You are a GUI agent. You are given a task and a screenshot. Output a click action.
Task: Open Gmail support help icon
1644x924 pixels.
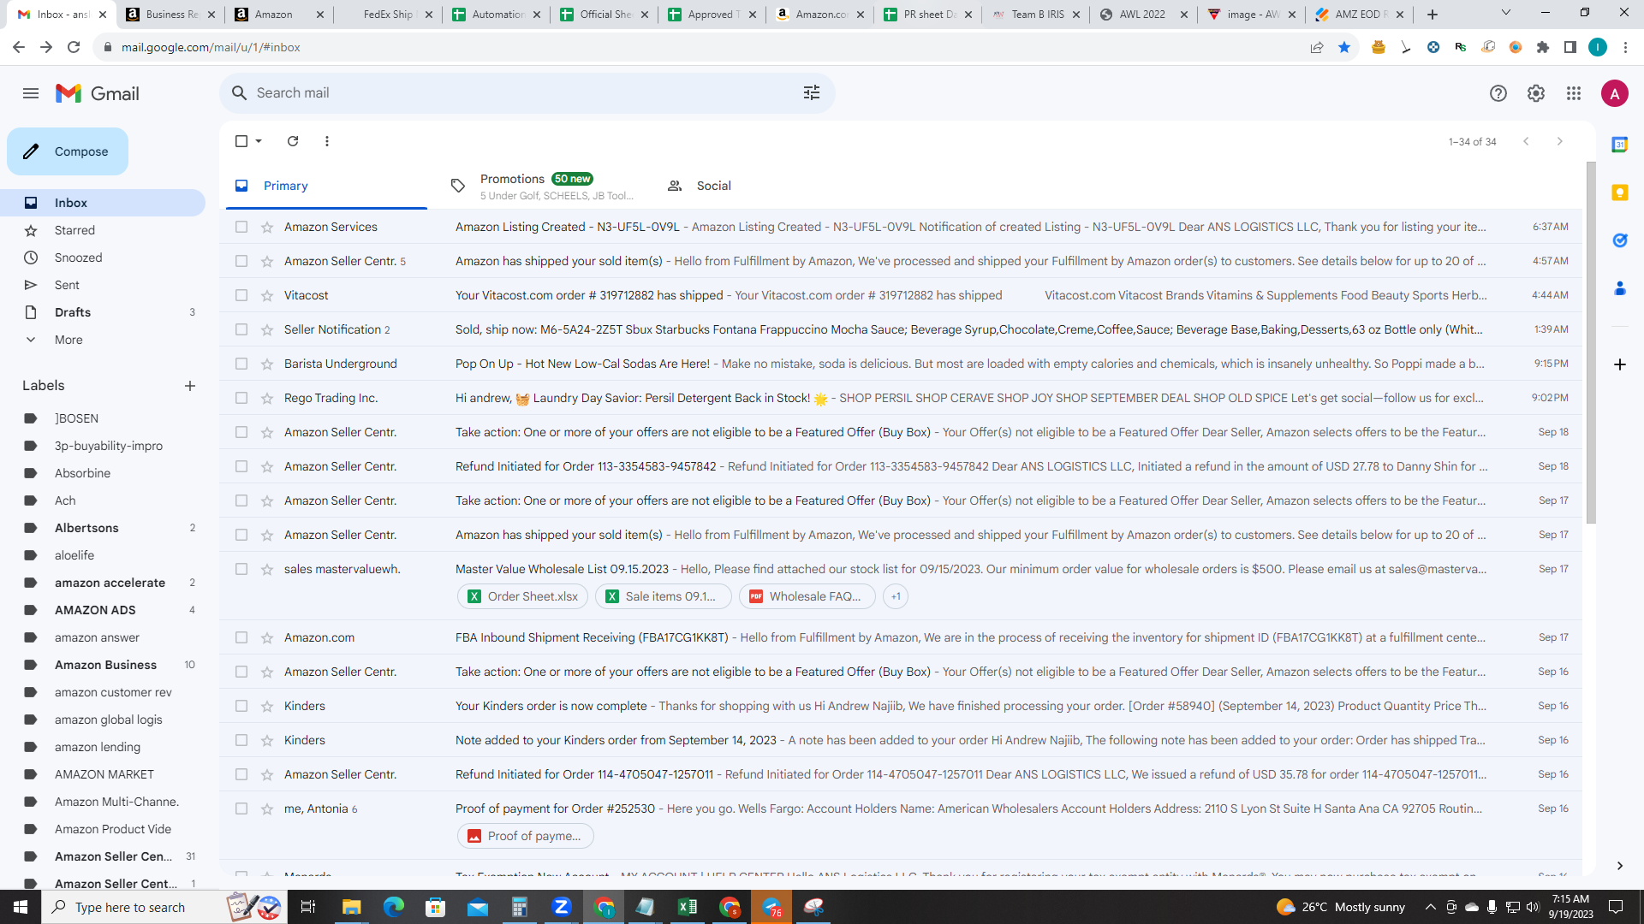click(x=1498, y=93)
